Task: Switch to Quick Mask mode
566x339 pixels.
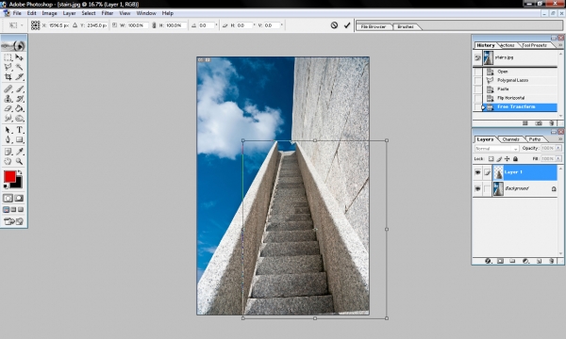Action: click(x=19, y=198)
